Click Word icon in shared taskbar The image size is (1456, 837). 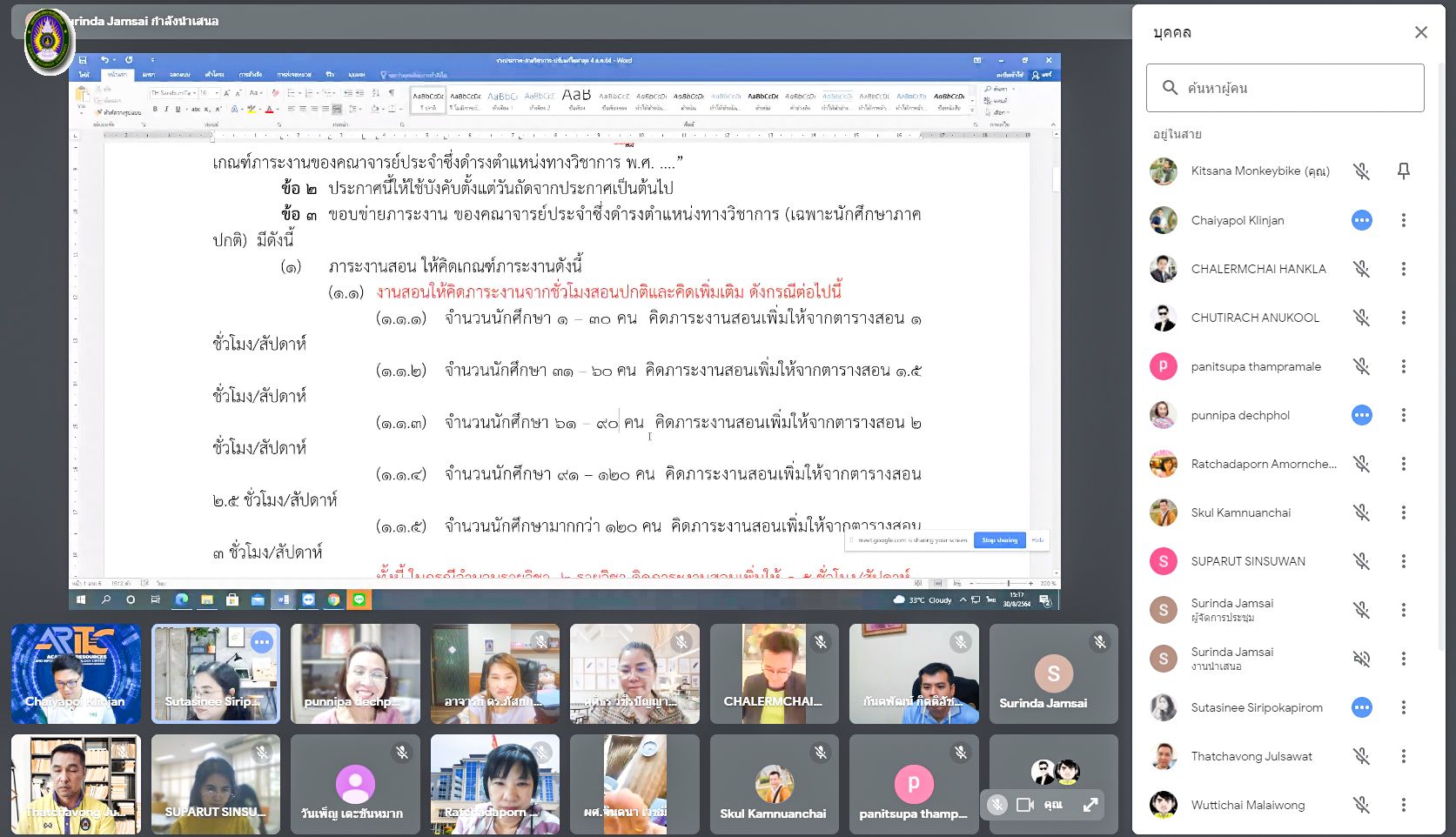click(283, 599)
